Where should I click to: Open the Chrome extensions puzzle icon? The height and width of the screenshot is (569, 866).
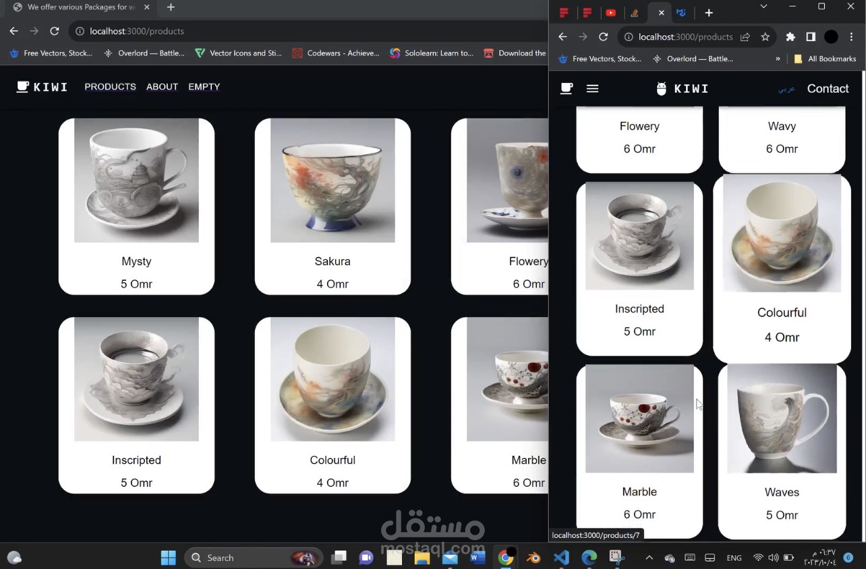pos(790,37)
